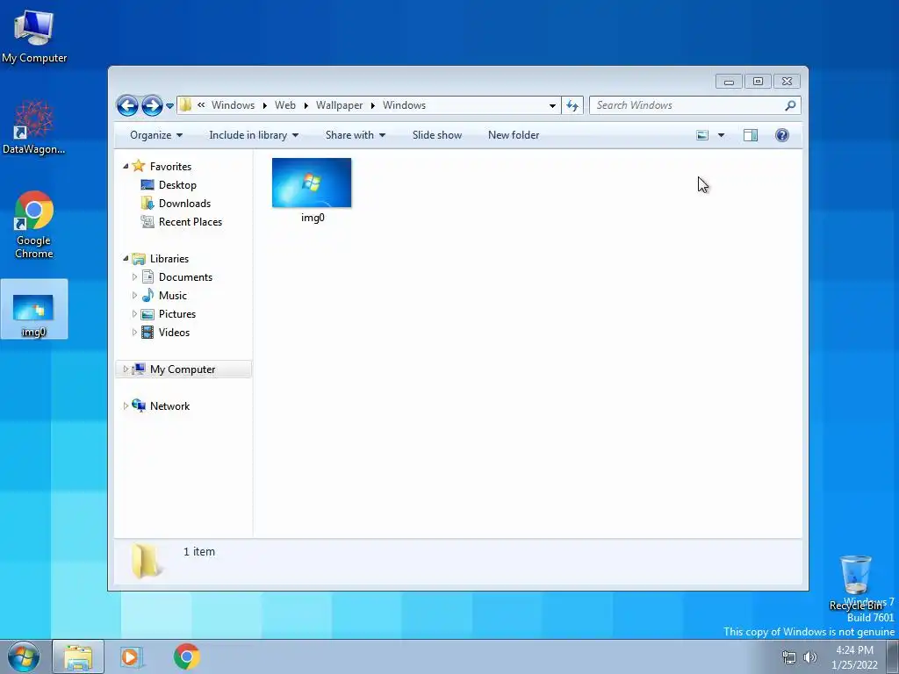Open the Videos library
Viewport: 899px width, 674px height.
coord(174,333)
